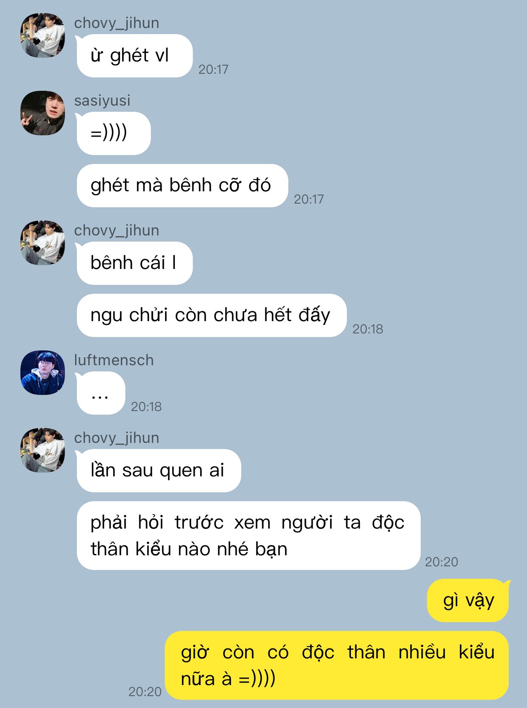527x708 pixels.
Task: Tap the '...' message from luftmensch
Action: [x=100, y=393]
